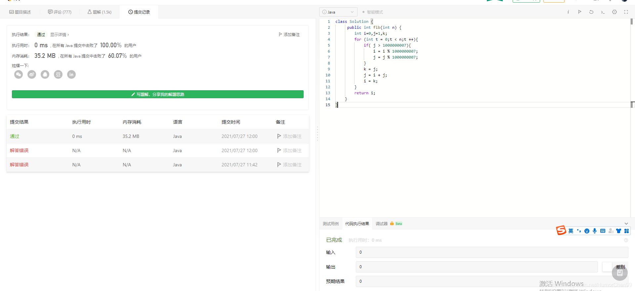
Task: Switch to 测试用例 tab
Action: 331,224
